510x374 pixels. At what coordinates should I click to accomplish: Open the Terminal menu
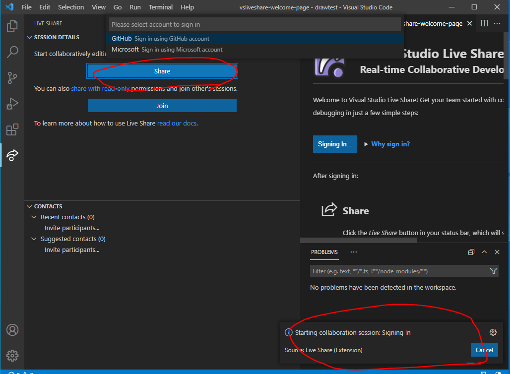[x=161, y=7]
